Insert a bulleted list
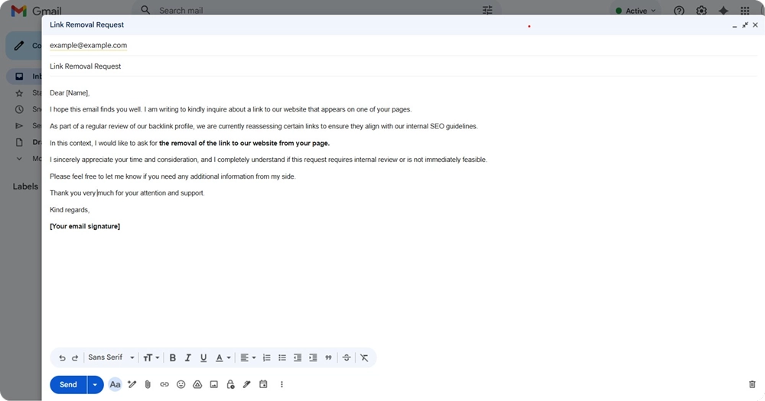The image size is (765, 401). (282, 357)
